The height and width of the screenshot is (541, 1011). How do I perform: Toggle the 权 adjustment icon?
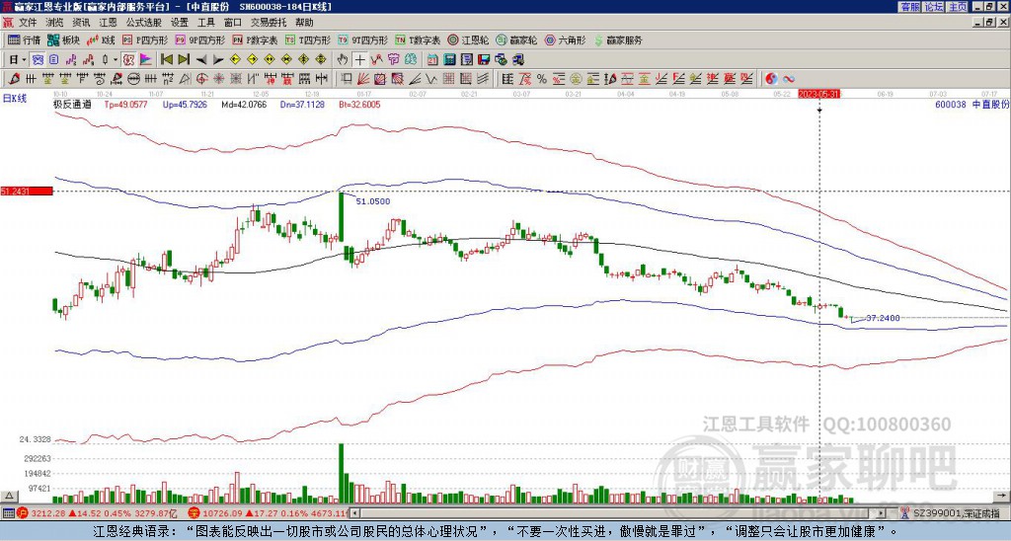click(x=128, y=59)
